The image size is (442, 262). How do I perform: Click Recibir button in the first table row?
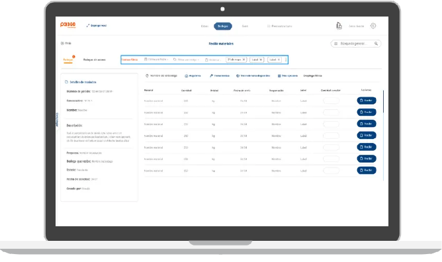pyautogui.click(x=367, y=101)
